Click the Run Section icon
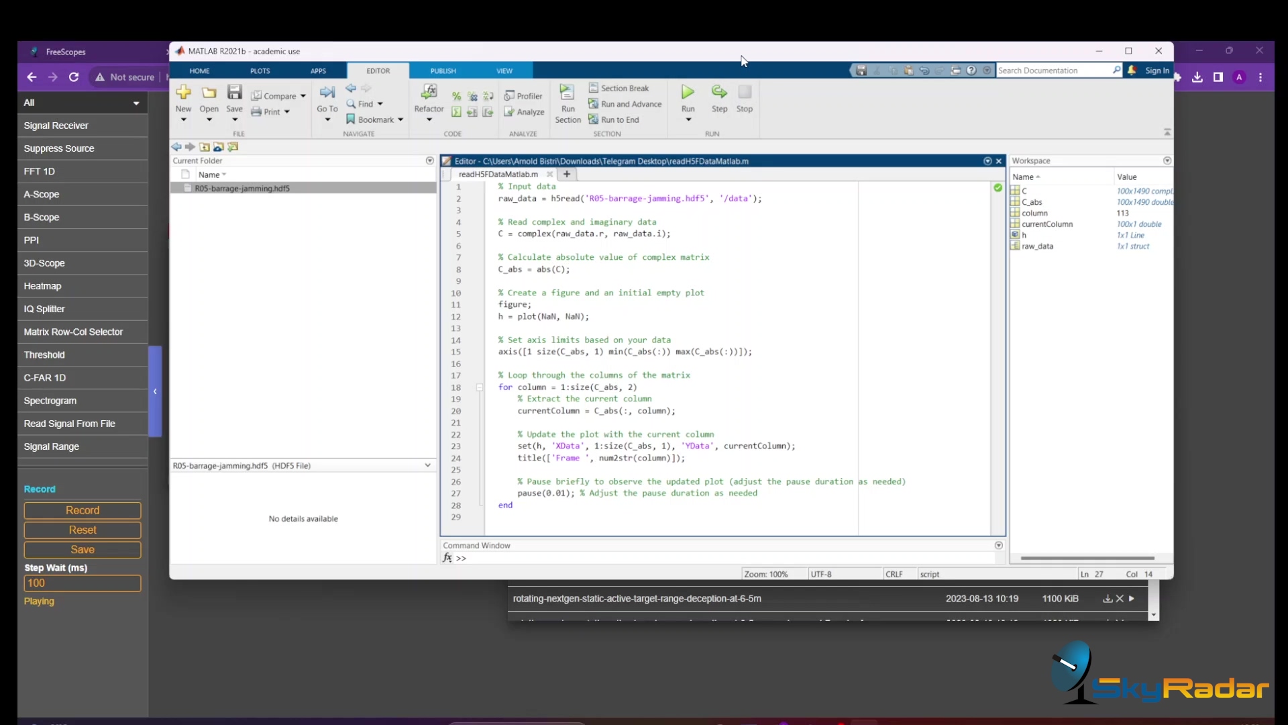The width and height of the screenshot is (1288, 725). tap(568, 93)
